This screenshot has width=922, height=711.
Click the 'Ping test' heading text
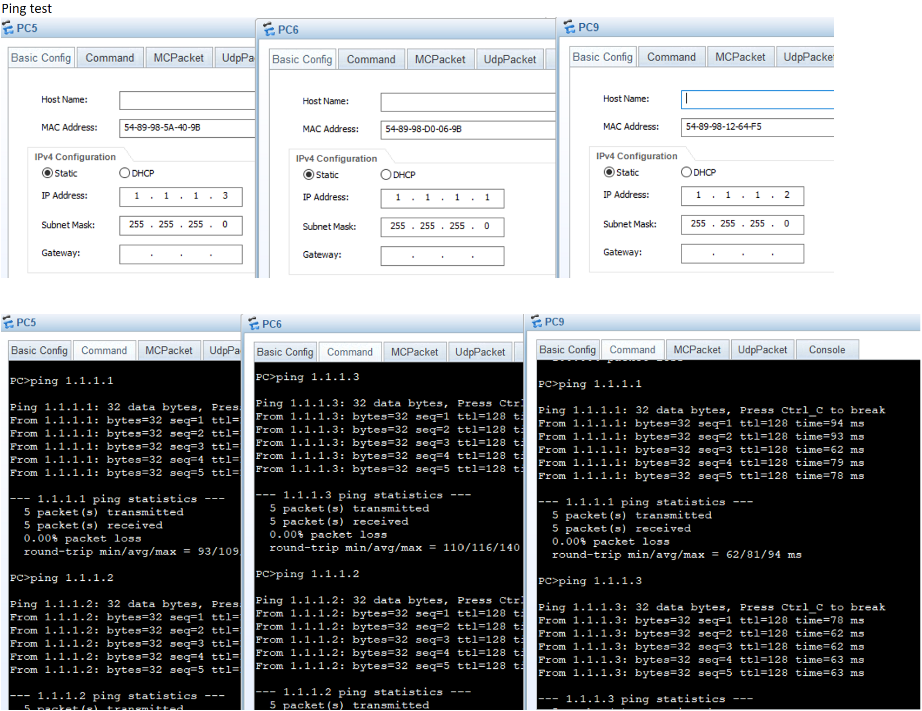coord(27,8)
